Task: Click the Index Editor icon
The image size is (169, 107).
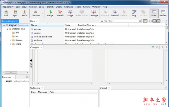Action: click(81, 13)
